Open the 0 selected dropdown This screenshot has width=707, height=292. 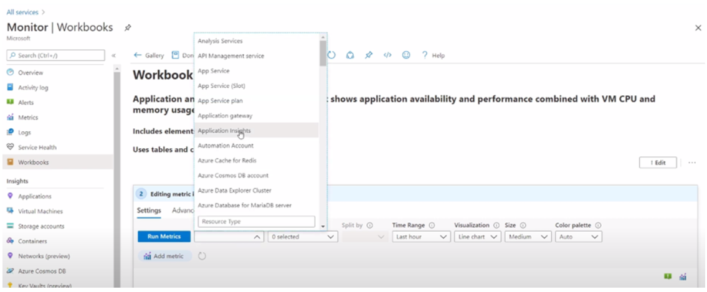point(303,237)
